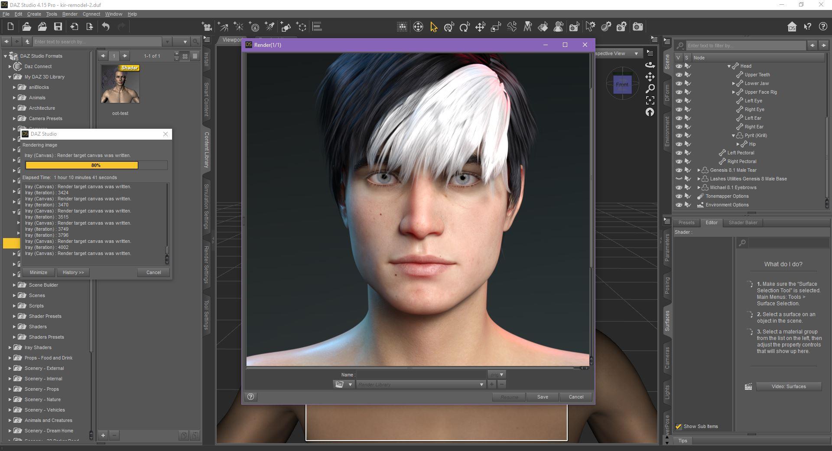Switch to the Presets tab
Viewport: 832px width, 451px height.
686,222
